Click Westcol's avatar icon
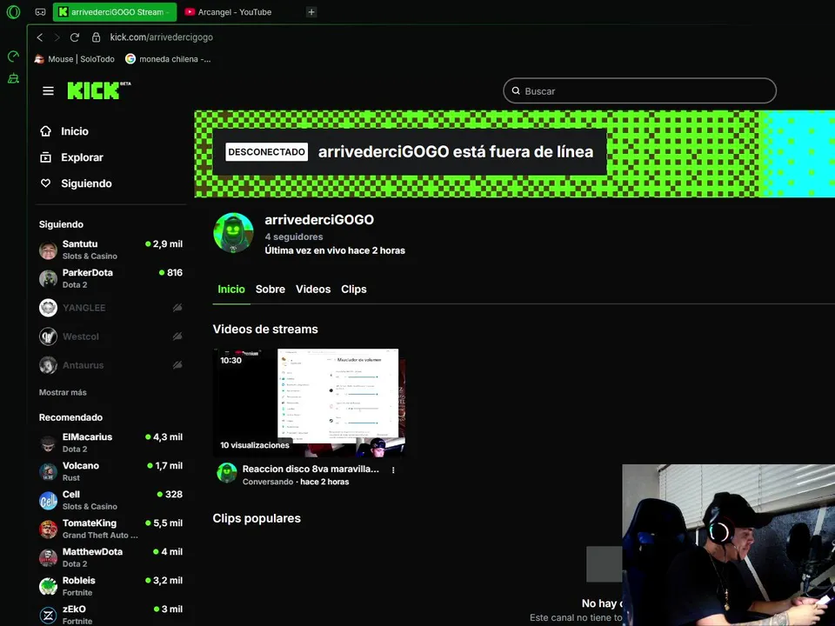Image resolution: width=835 pixels, height=626 pixels. click(48, 336)
